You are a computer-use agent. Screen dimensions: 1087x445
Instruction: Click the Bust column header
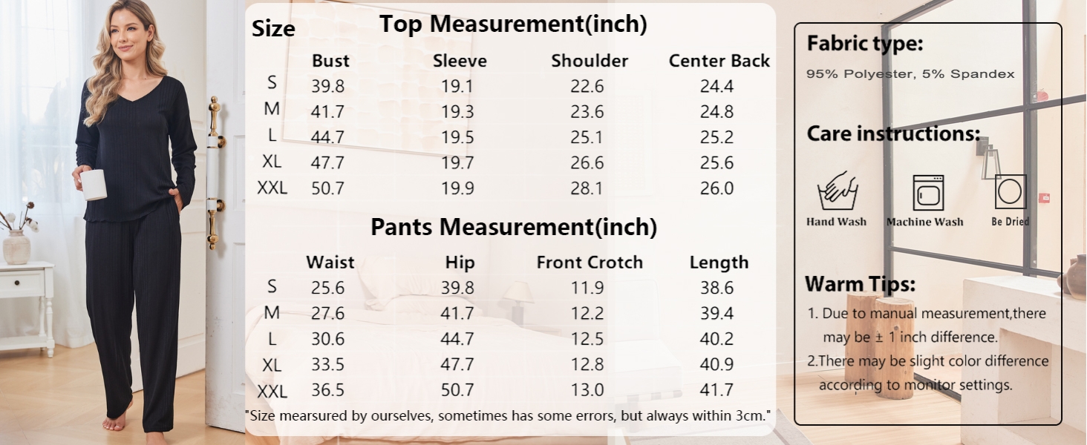(330, 61)
